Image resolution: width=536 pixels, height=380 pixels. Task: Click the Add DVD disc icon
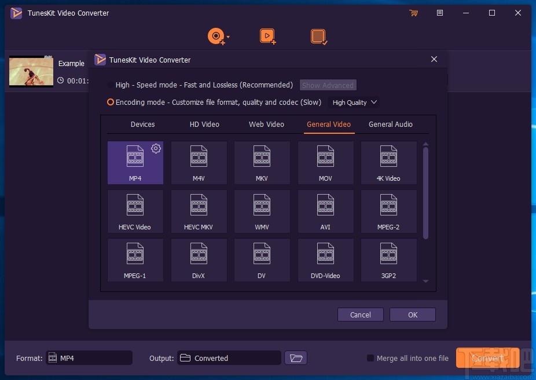point(216,36)
